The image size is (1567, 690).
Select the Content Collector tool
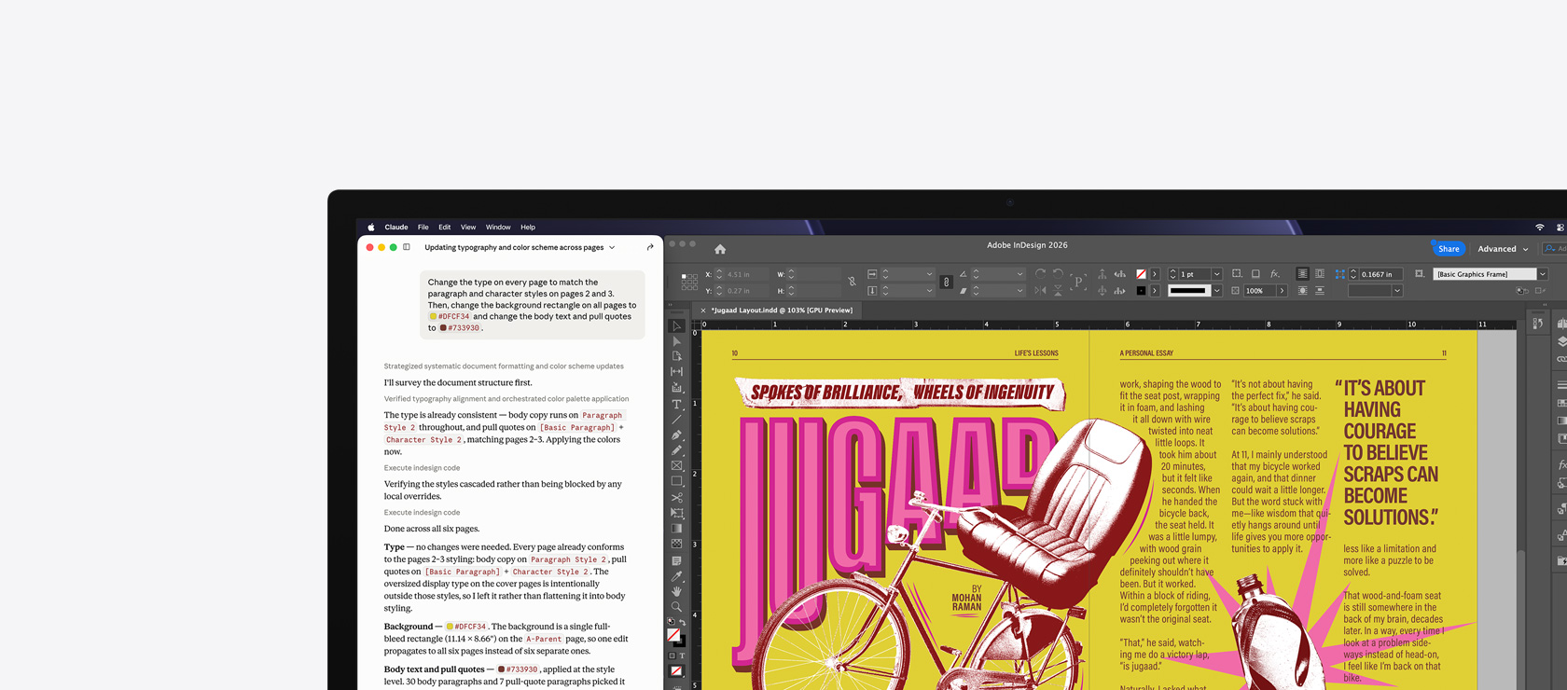(676, 388)
